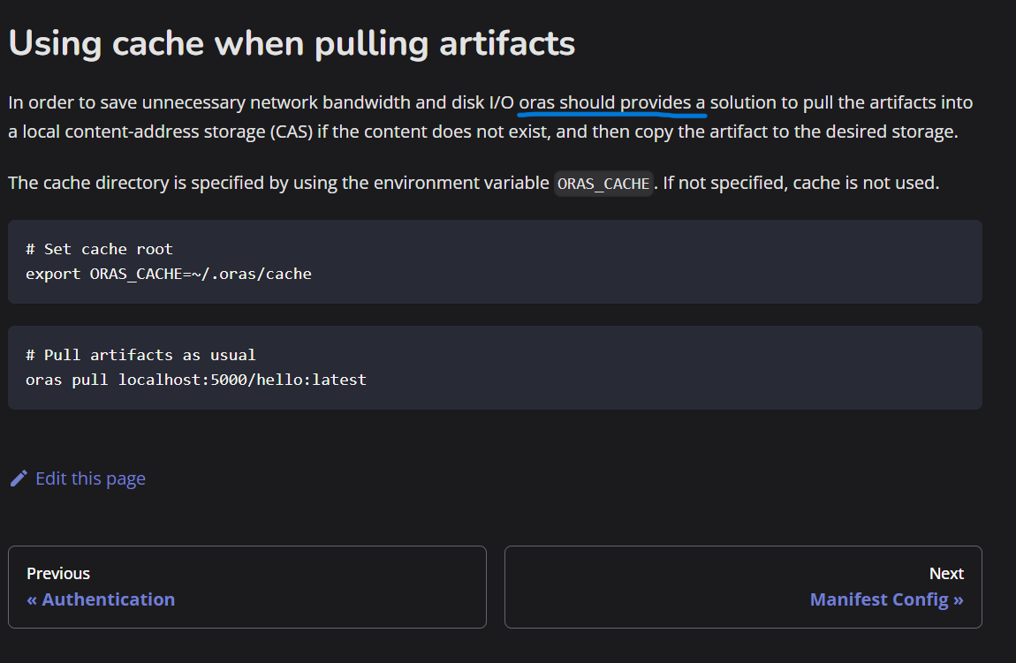Click the page heading Using cache when pulling artifacts
The height and width of the screenshot is (663, 1016).
pos(291,41)
